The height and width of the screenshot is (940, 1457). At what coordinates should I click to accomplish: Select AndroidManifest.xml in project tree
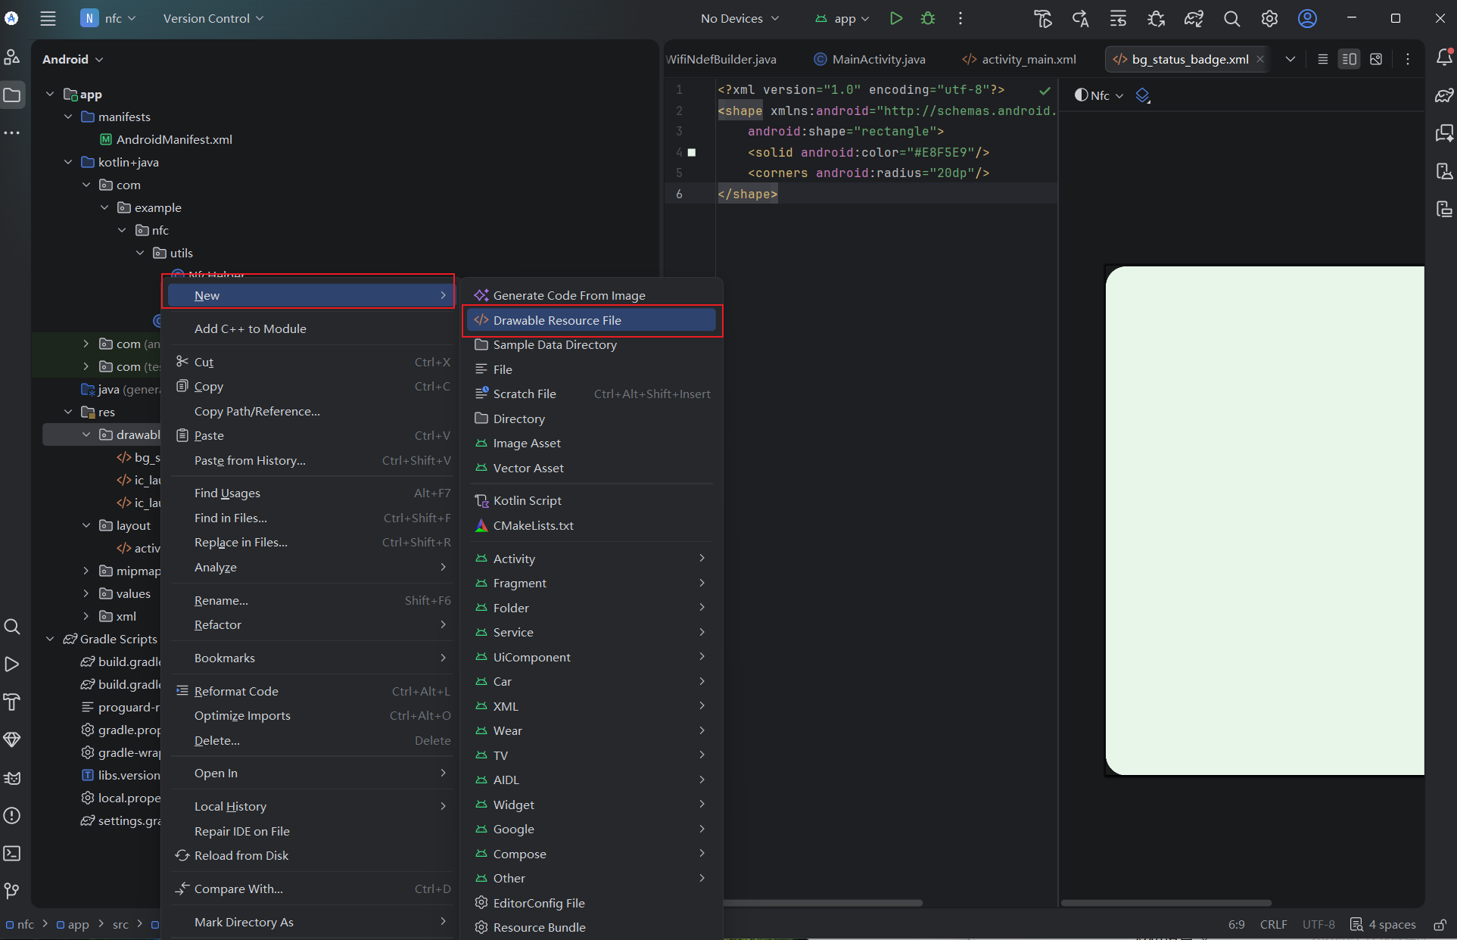(166, 139)
